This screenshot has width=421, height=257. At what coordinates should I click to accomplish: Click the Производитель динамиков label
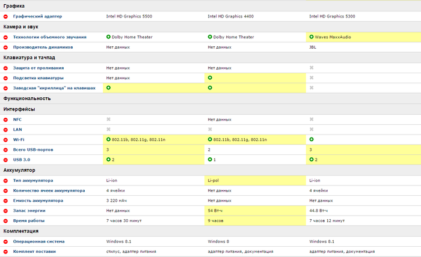click(43, 47)
